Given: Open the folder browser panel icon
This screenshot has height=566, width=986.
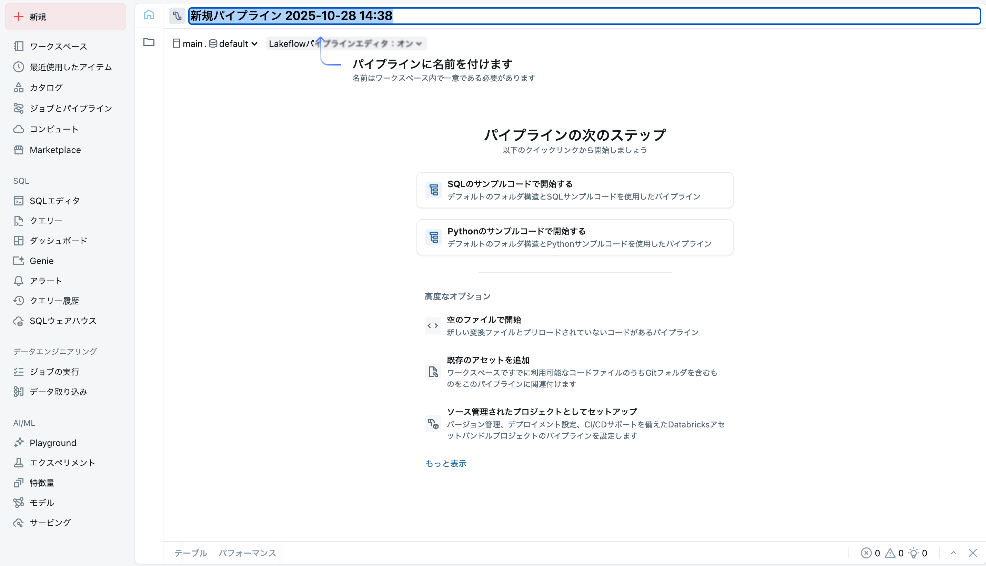Looking at the screenshot, I should 149,43.
